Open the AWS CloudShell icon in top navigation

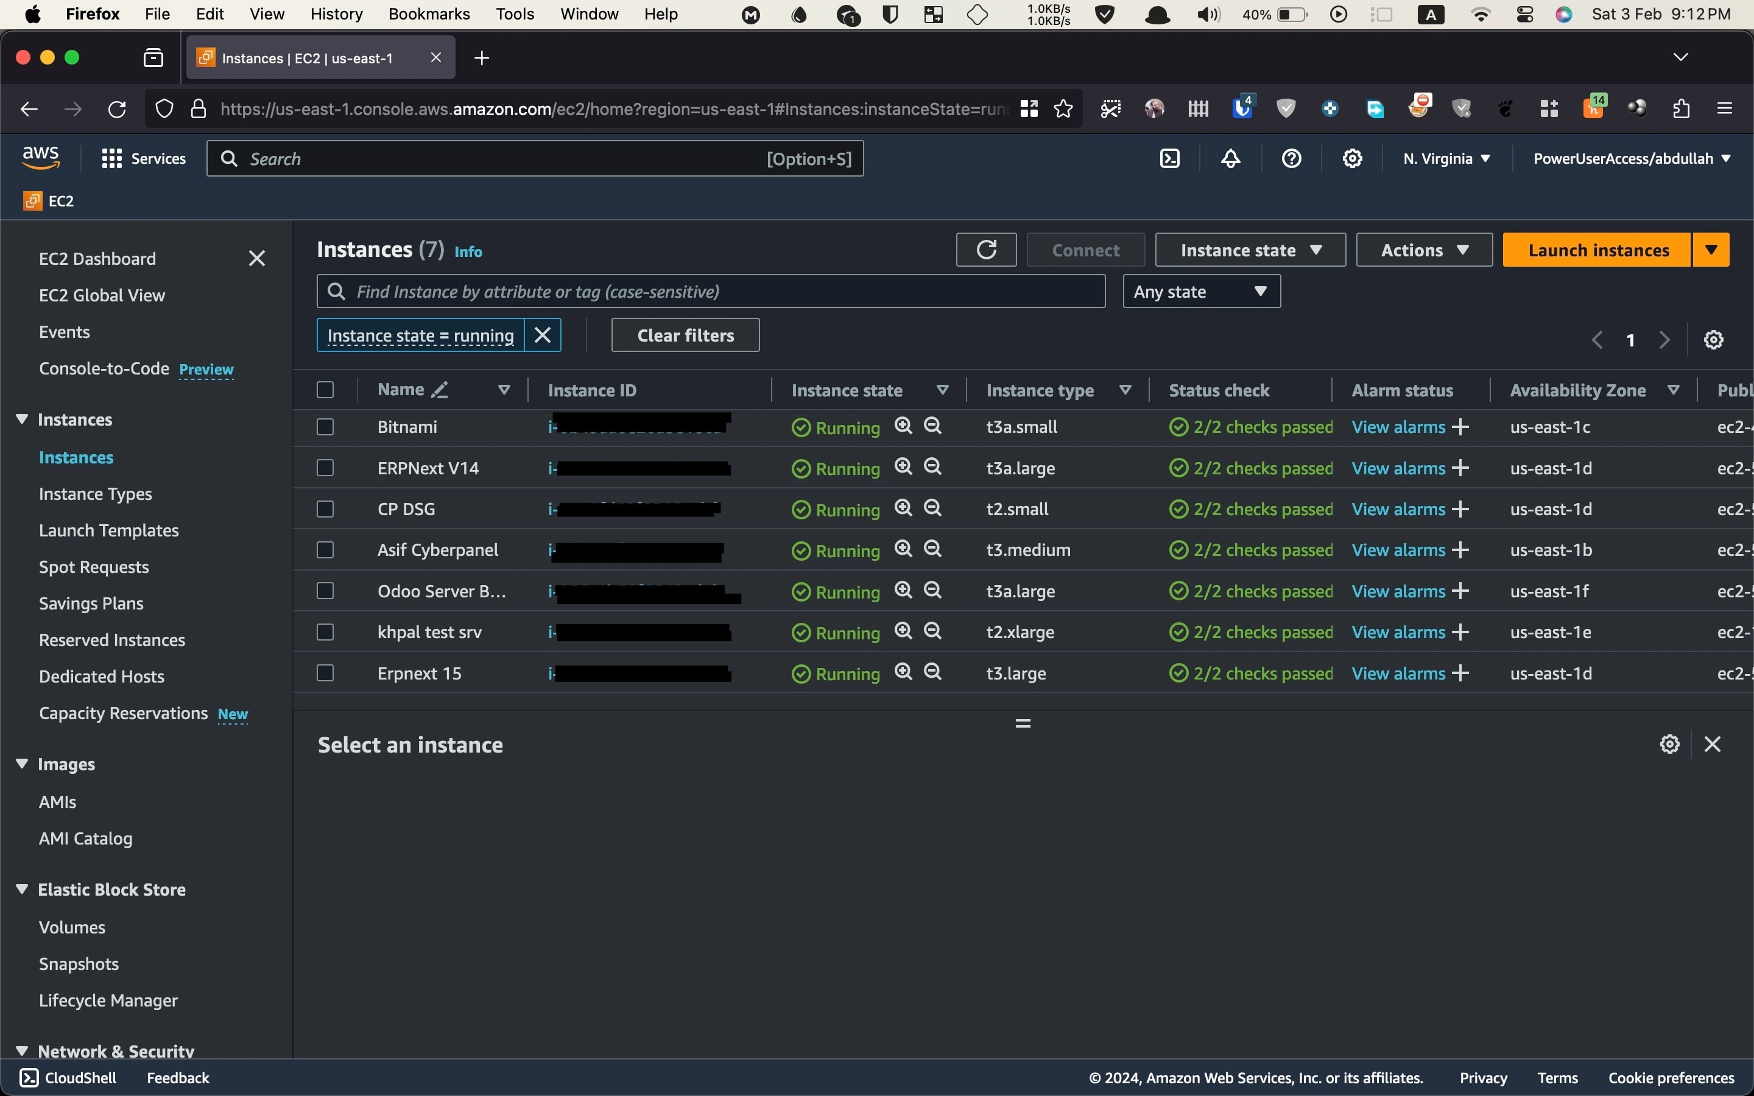coord(1170,159)
